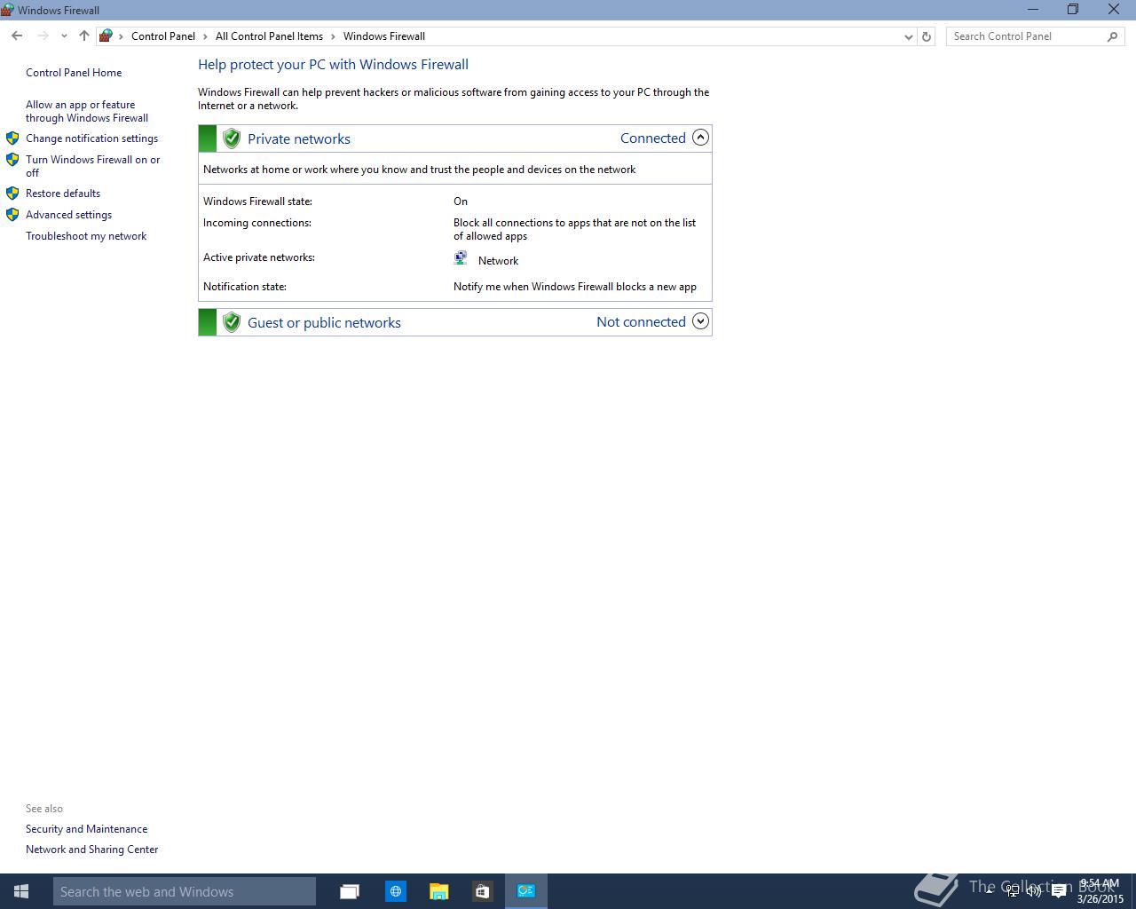
Task: Expand the chevron after Control Panel breadcrumb
Action: pyautogui.click(x=205, y=36)
